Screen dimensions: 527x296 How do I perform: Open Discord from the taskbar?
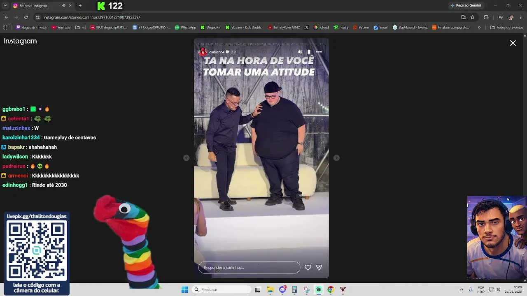pos(282,289)
